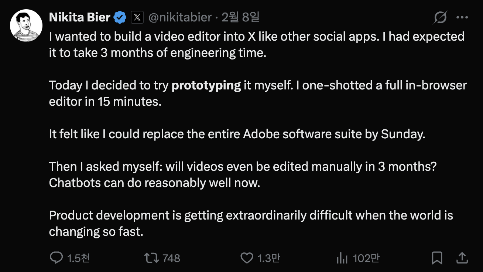Open the post's 2월 8일 timestamp

[240, 17]
